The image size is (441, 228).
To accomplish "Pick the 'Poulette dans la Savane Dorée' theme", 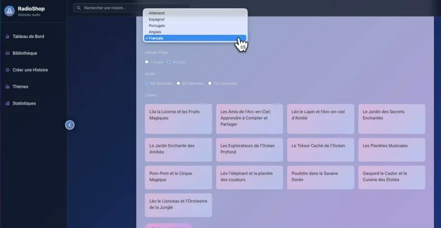I will 321,177.
